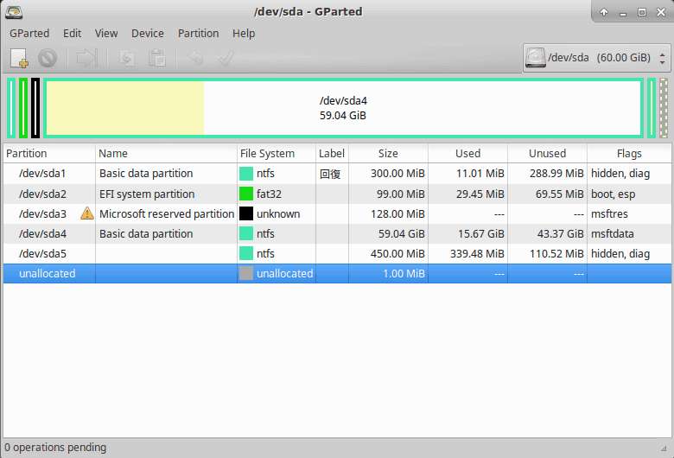674x458 pixels.
Task: Click the ntfs color swatch for /dev/sda5
Action: tap(246, 253)
